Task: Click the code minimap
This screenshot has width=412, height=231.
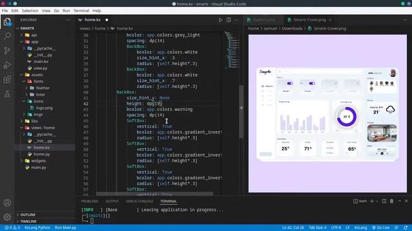Action: coord(232,50)
